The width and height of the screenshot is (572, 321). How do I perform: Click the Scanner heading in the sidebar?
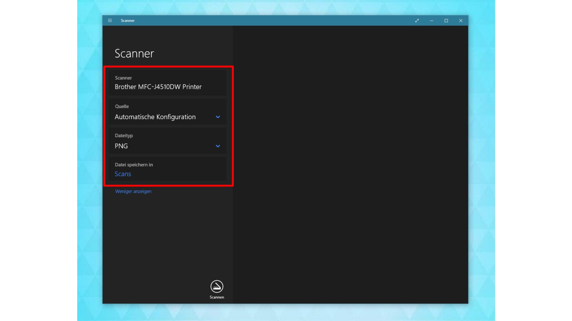tap(134, 53)
